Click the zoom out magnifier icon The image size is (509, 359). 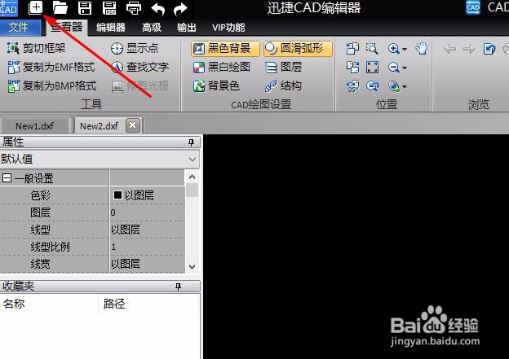[393, 68]
